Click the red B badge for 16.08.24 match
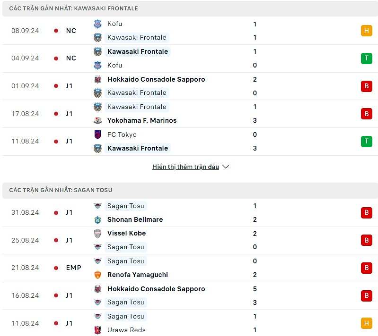 tap(366, 295)
